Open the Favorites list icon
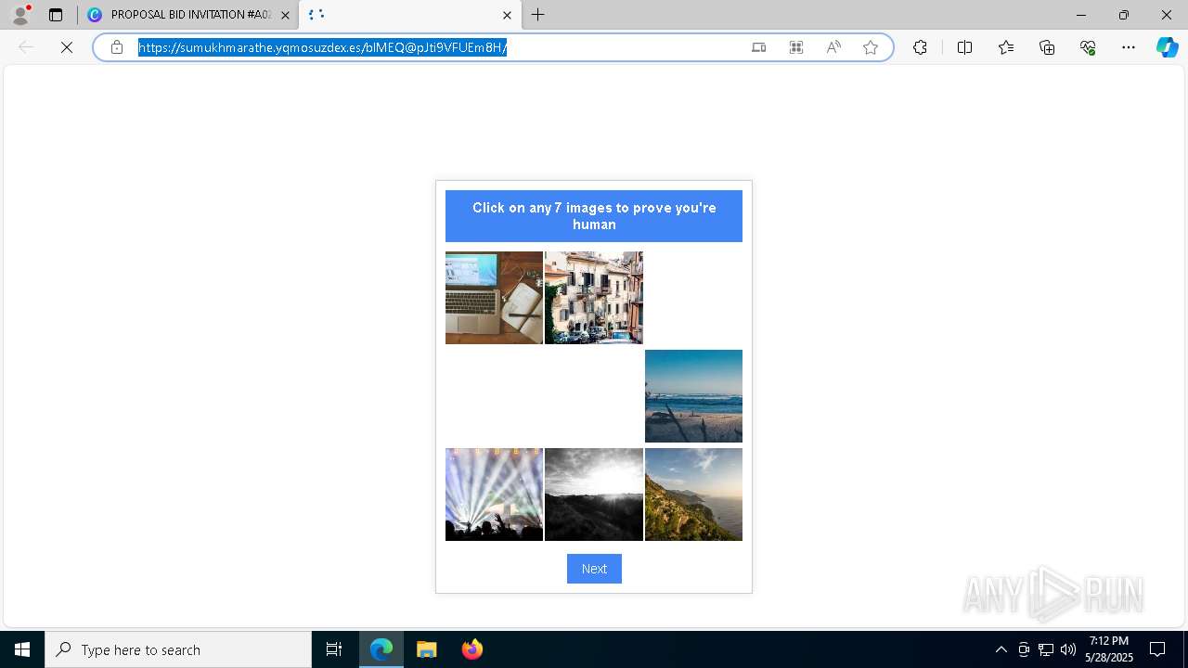This screenshot has width=1188, height=668. coord(1006,47)
